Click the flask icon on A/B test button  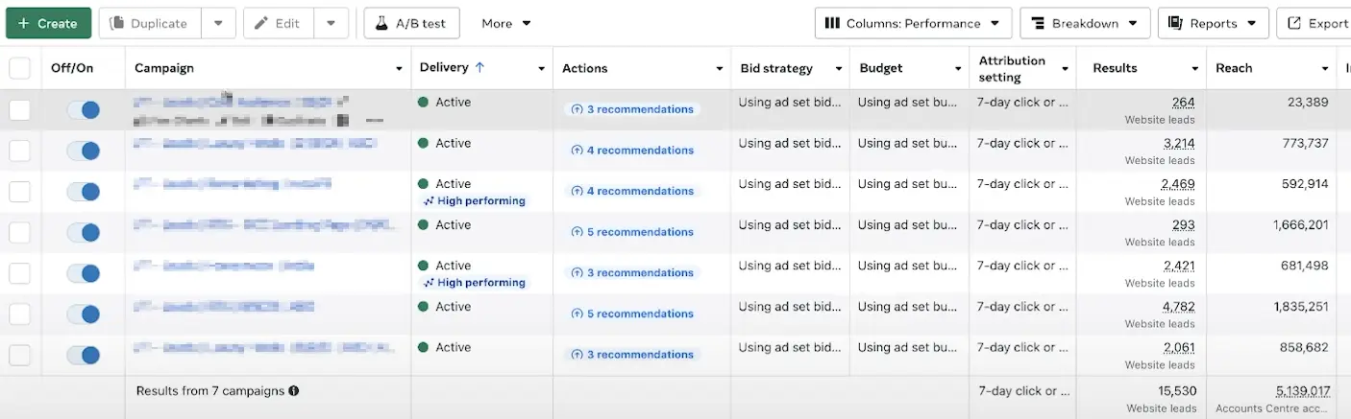coord(382,23)
